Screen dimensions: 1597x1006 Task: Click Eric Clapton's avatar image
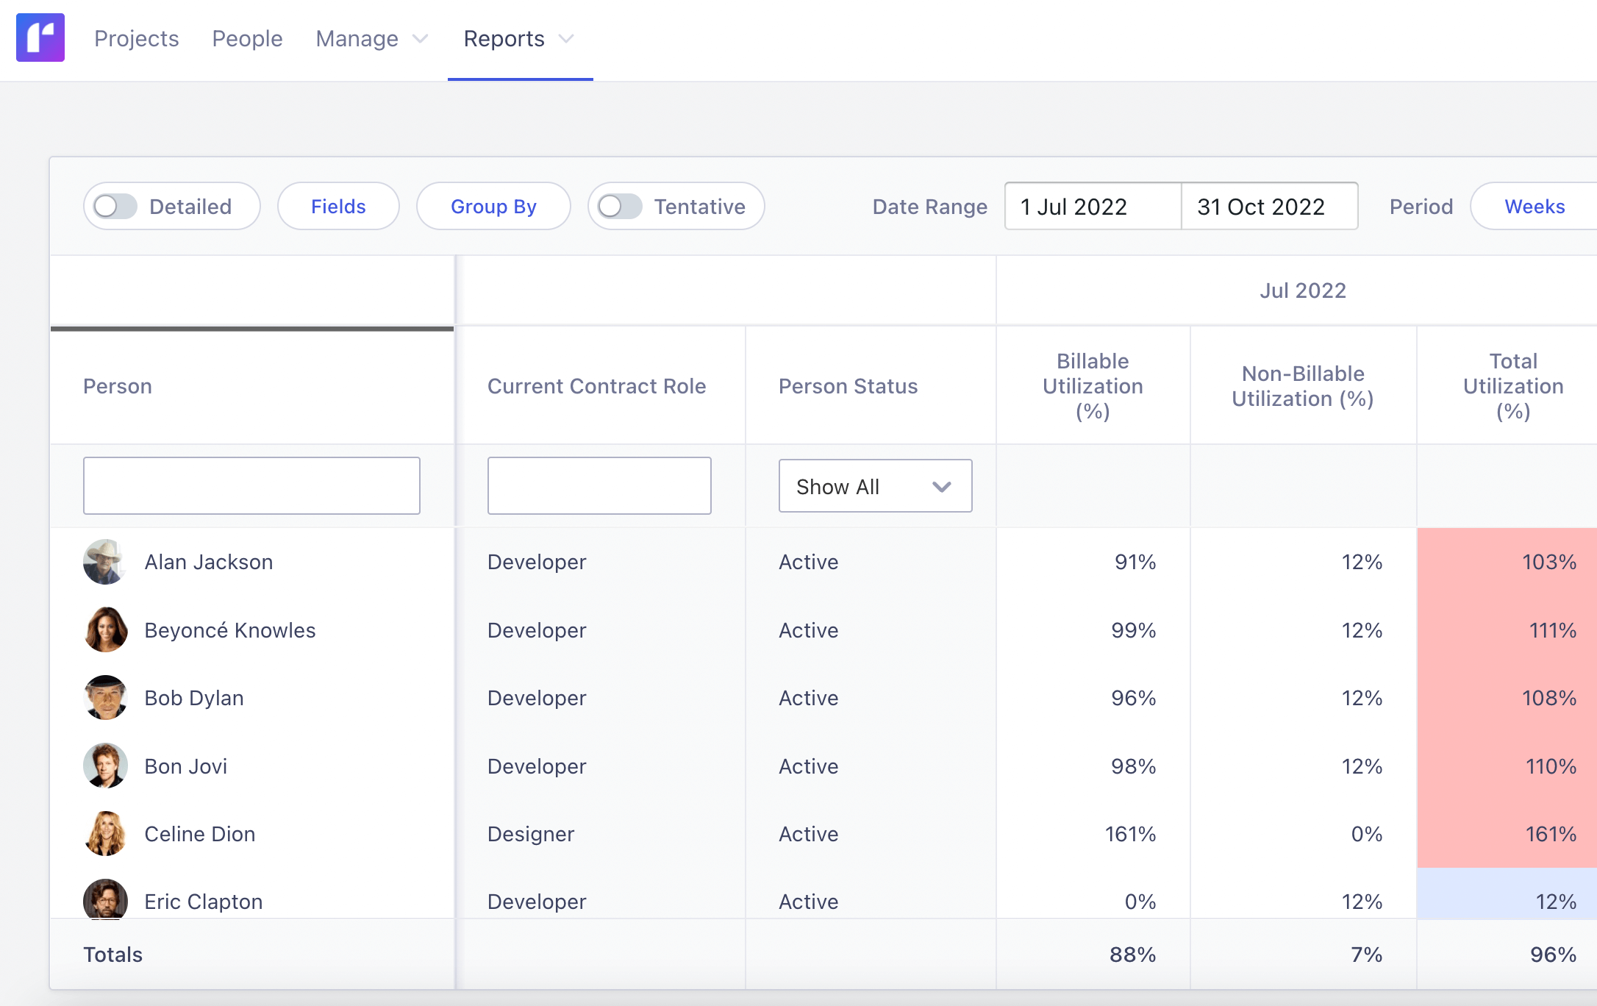[105, 899]
